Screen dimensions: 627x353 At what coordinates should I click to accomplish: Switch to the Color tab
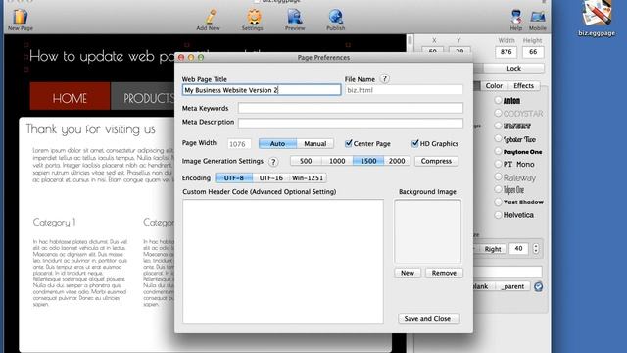click(494, 86)
